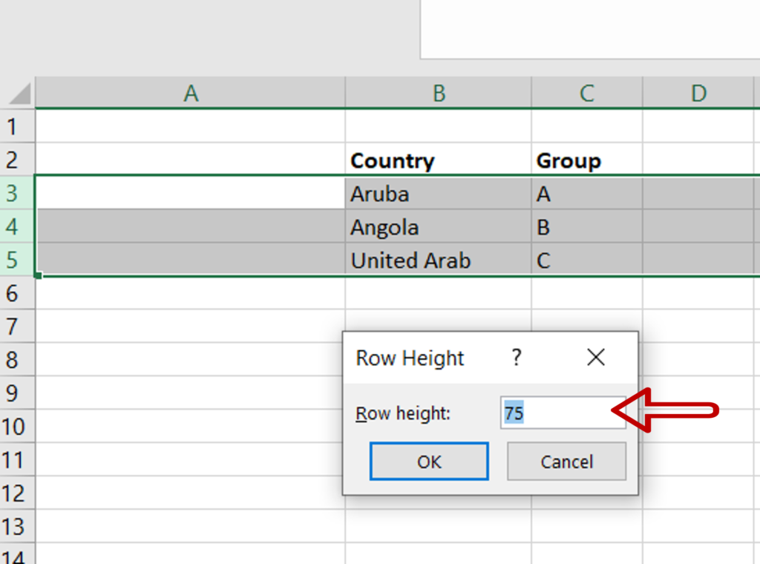This screenshot has width=760, height=564.
Task: Select column C header
Action: [x=586, y=94]
